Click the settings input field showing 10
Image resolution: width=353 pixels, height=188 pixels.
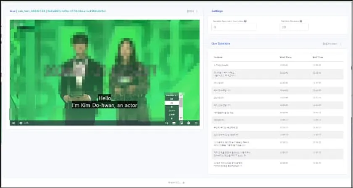click(294, 27)
